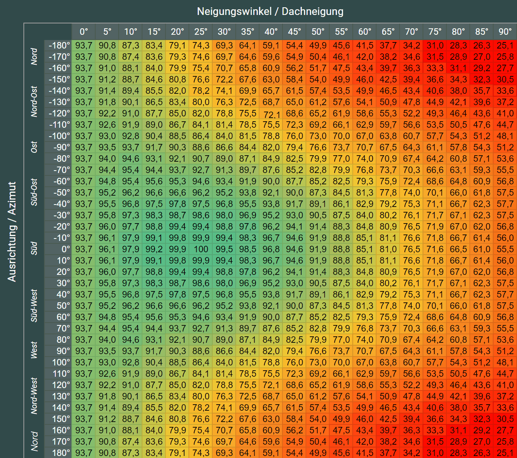Select the -90° azimuth row label
Image resolution: width=517 pixels, height=458 pixels.
(58, 148)
